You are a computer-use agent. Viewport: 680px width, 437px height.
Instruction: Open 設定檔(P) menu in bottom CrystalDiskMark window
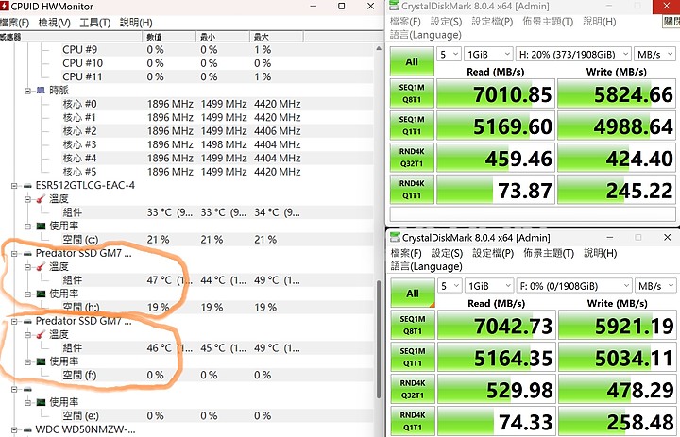point(493,253)
